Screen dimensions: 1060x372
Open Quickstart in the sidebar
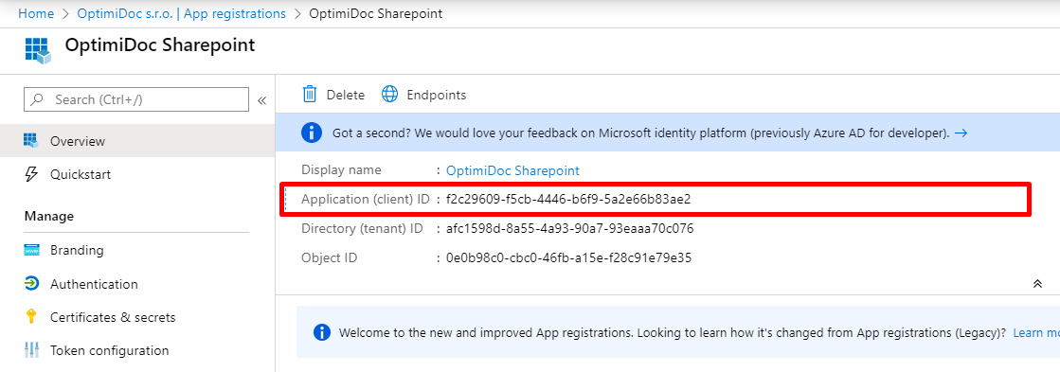81,174
